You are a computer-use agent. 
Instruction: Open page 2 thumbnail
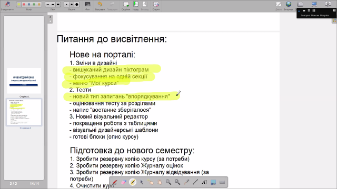point(24,112)
